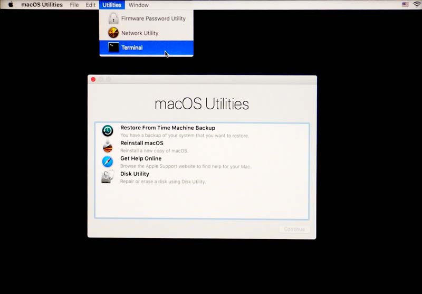
Task: Open the Edit menu
Action: 90,5
